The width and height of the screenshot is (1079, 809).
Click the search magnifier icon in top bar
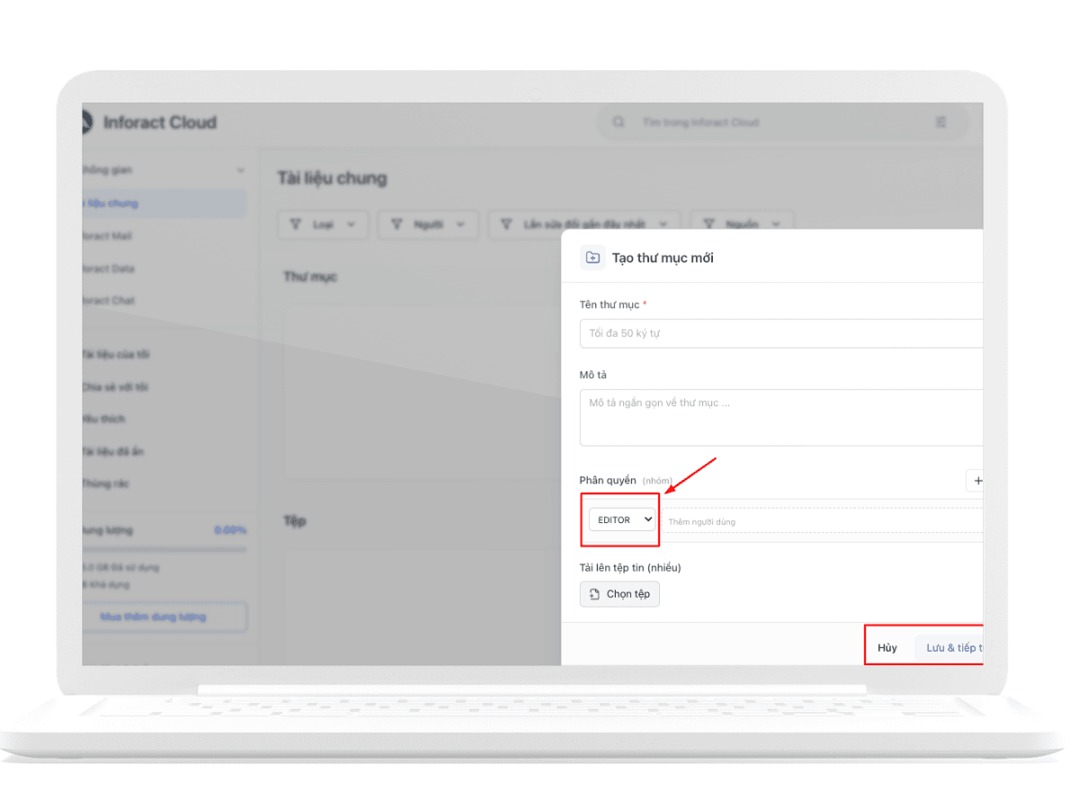point(619,122)
